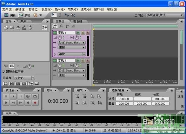
Task: Close the 电平 levels panel
Action: pyautogui.click(x=14, y=114)
